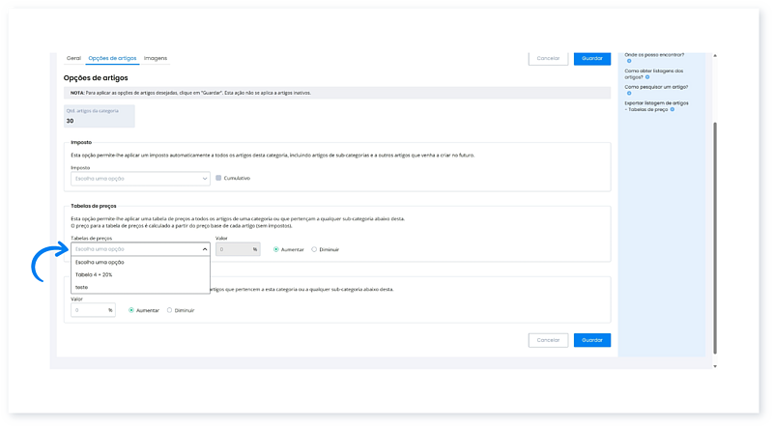Select Diminuir radio in Tabelas de preços row

point(314,249)
